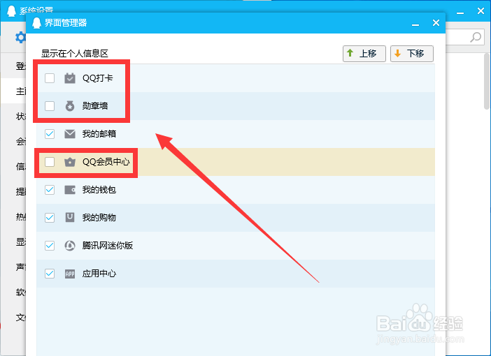Click the 我的购物 shopping bag icon
The image size is (491, 356).
(x=70, y=218)
